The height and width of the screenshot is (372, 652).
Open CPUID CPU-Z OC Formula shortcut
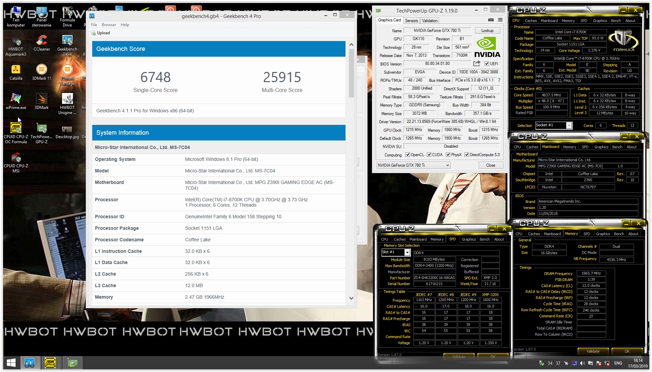(16, 133)
